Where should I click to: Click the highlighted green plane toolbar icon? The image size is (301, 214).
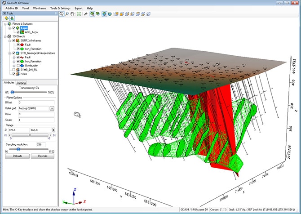93,14
